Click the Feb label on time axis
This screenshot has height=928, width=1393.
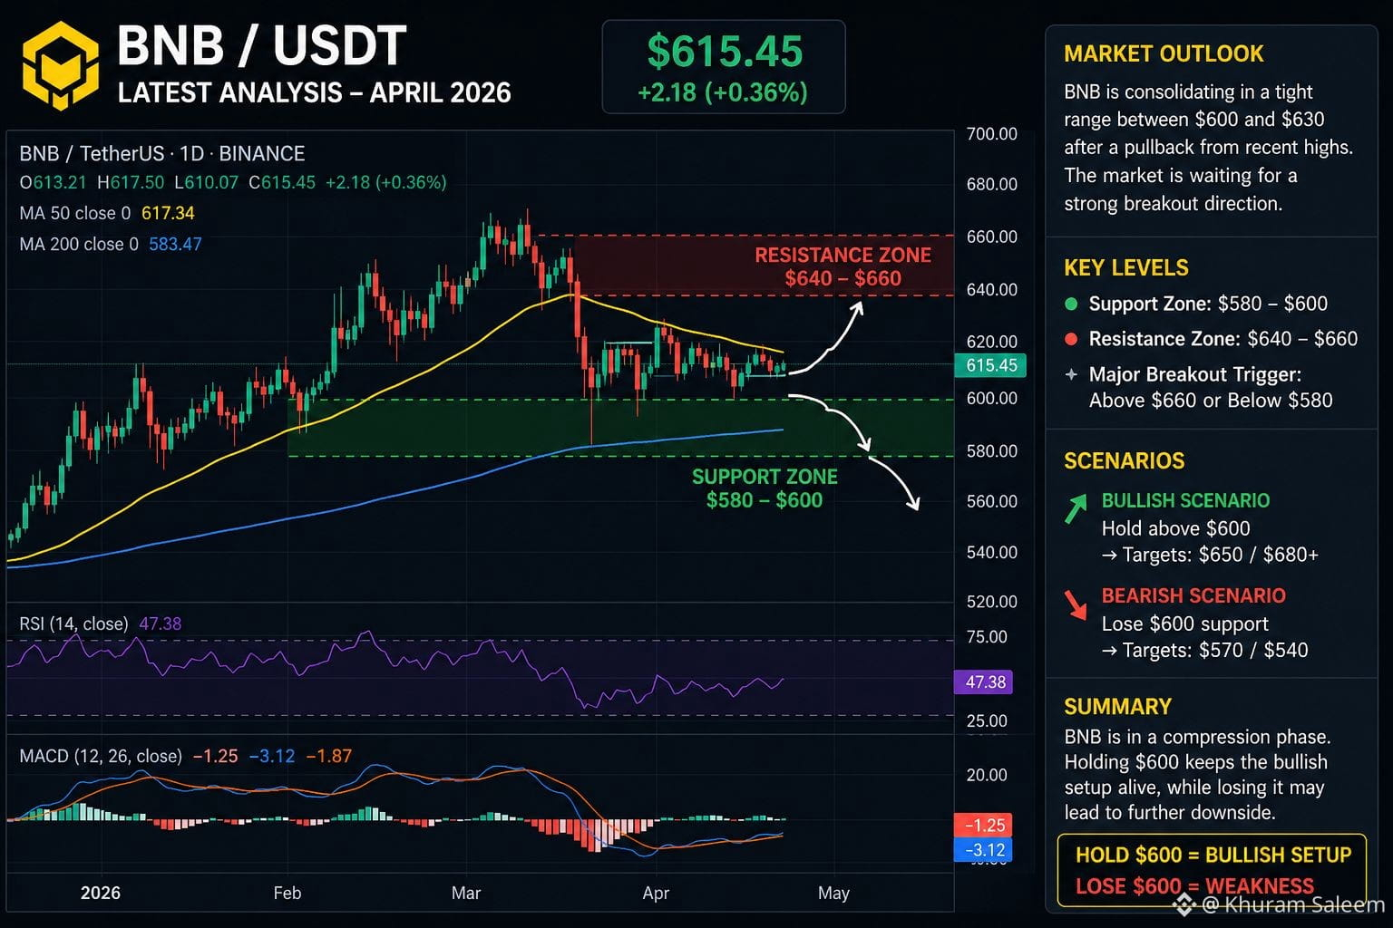pos(287,893)
